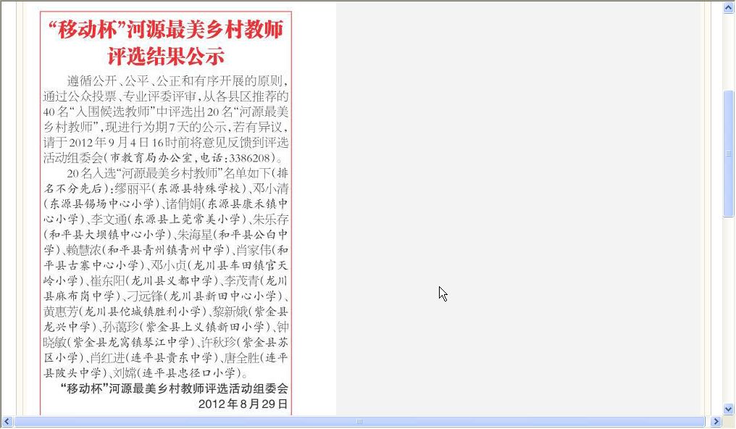The width and height of the screenshot is (736, 429).
Task: Click the phone number 3386208
Action: click(251, 158)
